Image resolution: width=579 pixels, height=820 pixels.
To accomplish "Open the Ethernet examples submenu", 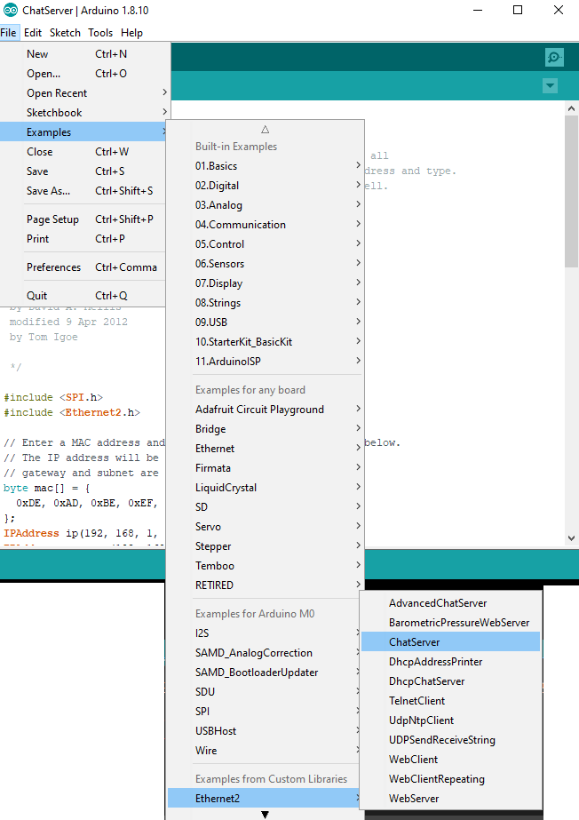I will pos(265,448).
